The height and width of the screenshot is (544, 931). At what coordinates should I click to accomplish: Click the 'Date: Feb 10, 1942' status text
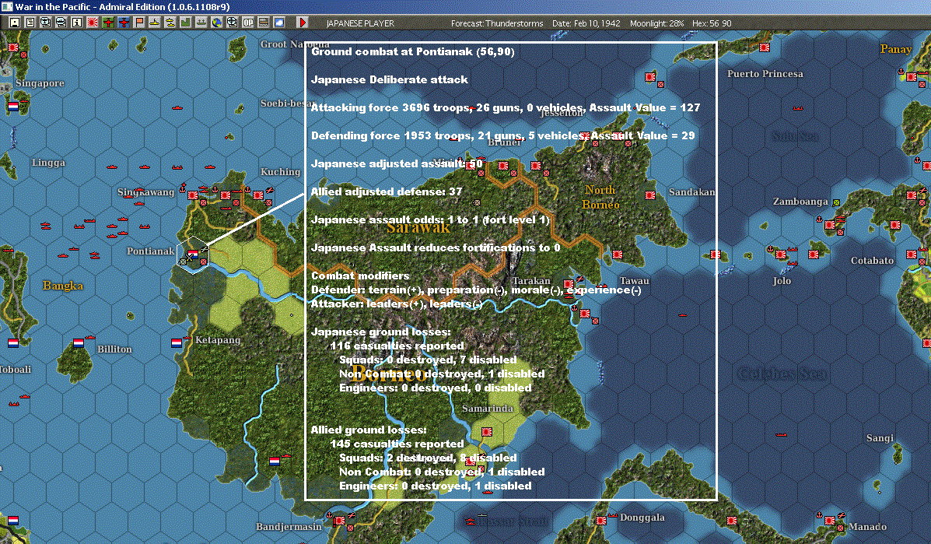(x=586, y=23)
